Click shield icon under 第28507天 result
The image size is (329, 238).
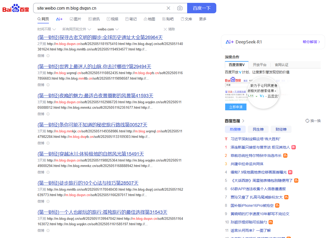[48, 201]
